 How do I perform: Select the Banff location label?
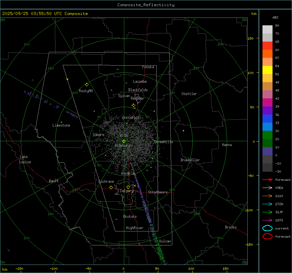point(54,181)
